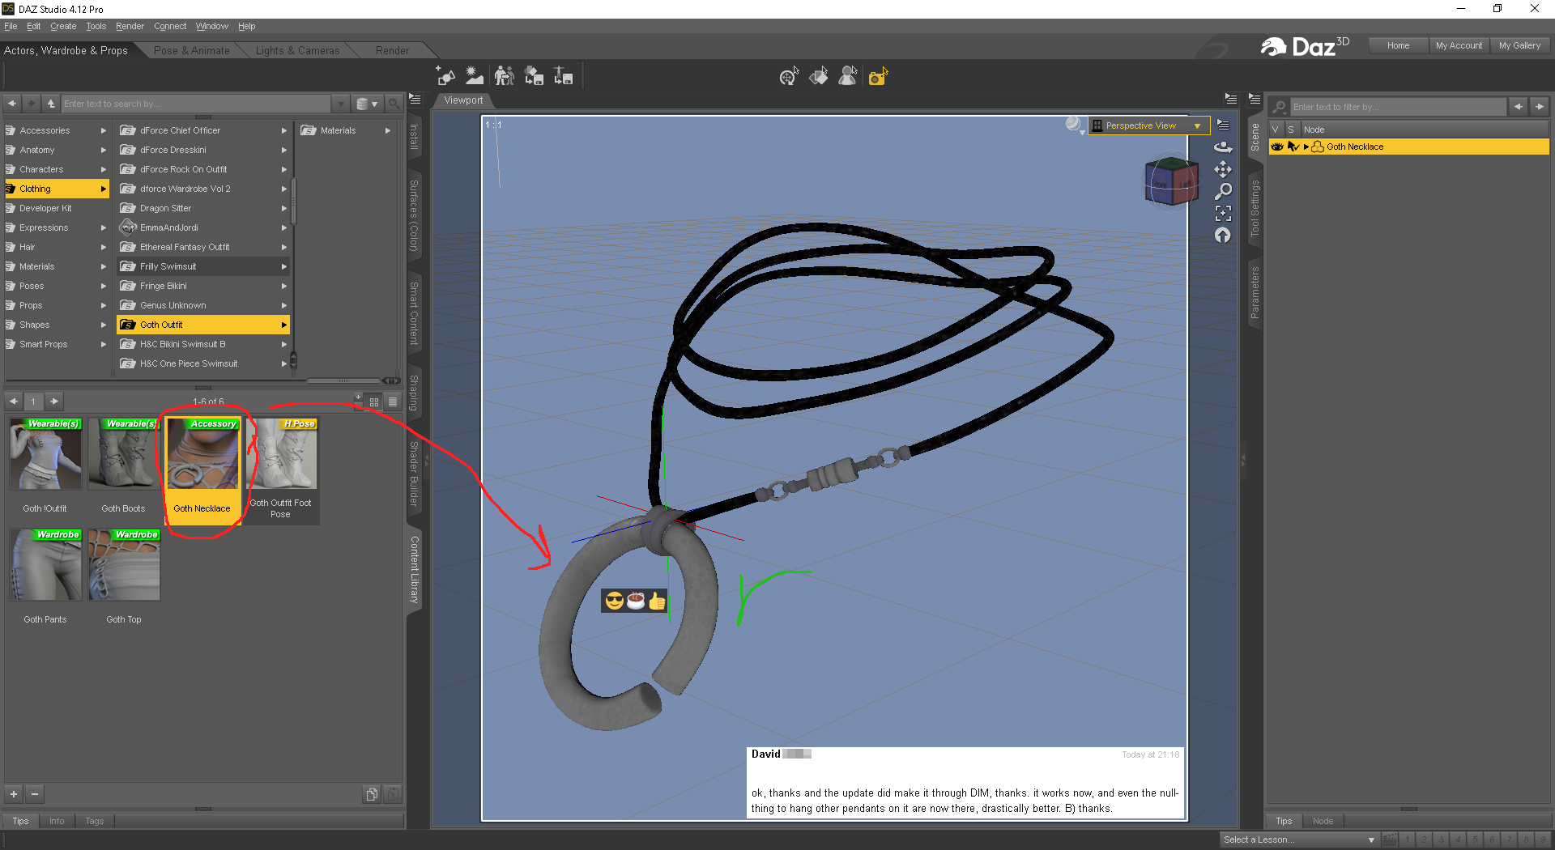Viewport: 1555px width, 850px height.
Task: Open the Surfaces (Color) side tab
Action: 414,215
